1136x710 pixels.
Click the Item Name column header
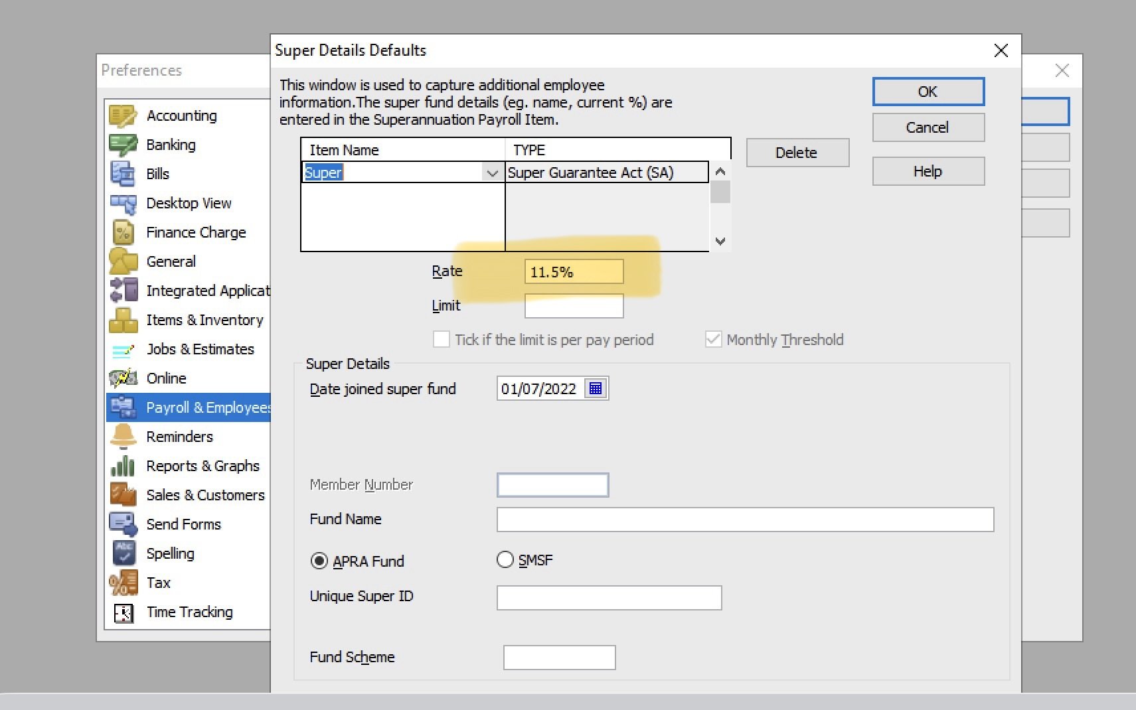(403, 150)
